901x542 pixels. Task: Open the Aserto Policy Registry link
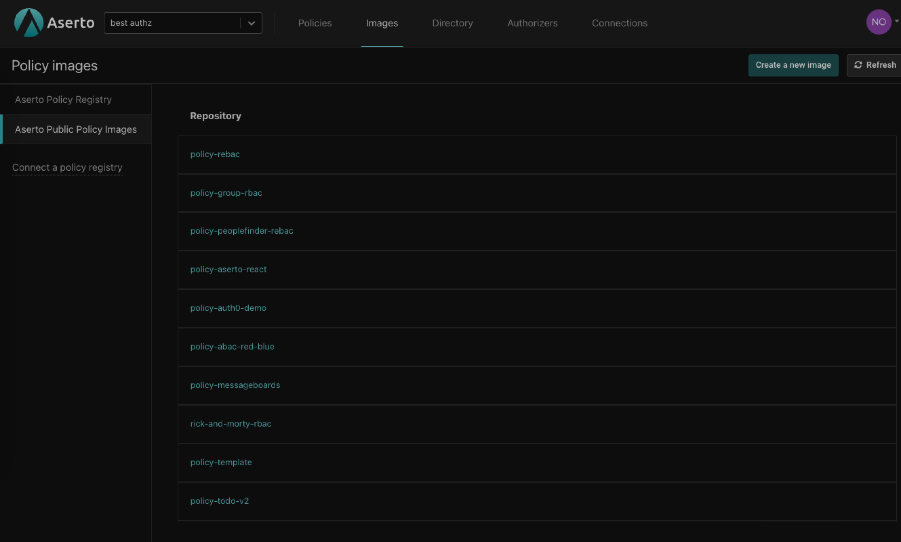click(x=62, y=99)
